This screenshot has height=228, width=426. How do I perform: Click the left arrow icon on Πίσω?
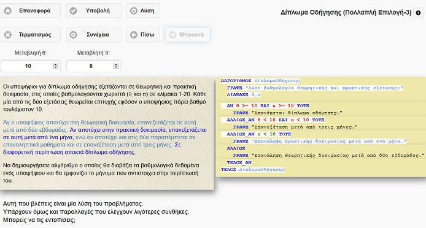134,35
